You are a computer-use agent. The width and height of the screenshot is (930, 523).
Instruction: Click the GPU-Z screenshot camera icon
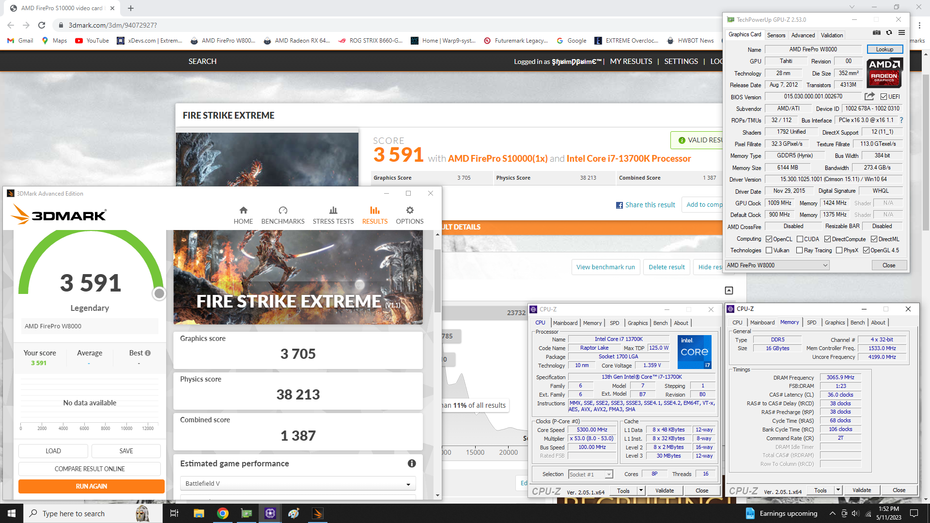click(x=877, y=33)
